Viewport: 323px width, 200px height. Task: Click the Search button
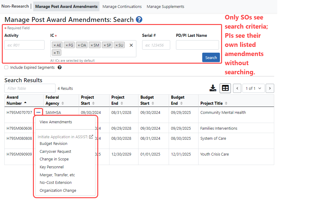coord(211,57)
